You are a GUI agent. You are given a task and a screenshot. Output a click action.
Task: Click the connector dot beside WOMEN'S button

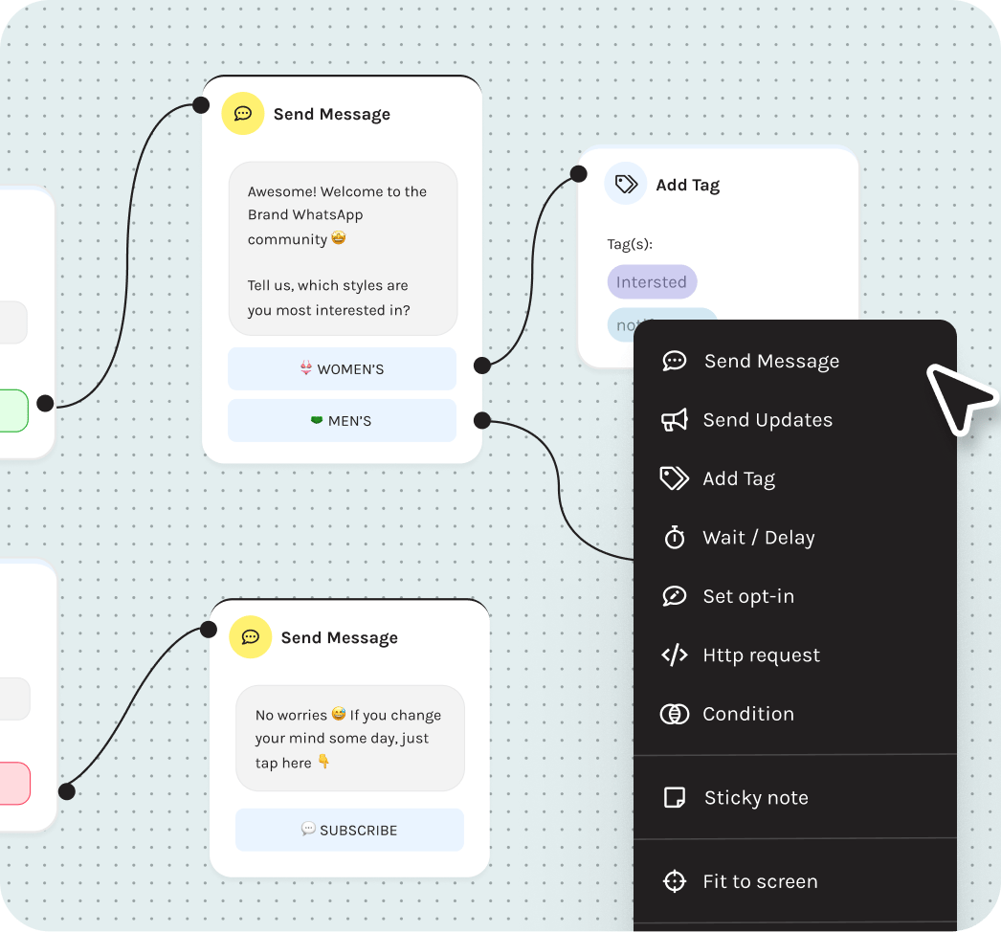482,365
